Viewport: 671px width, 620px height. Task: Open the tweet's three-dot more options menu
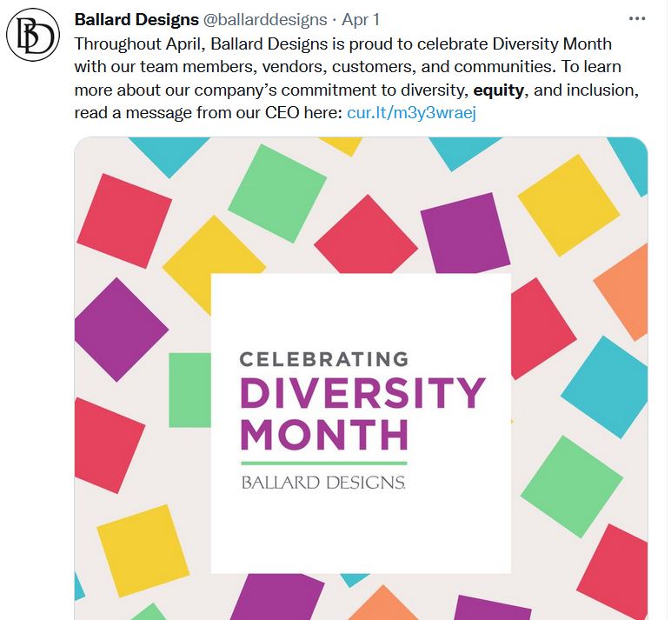pos(636,19)
